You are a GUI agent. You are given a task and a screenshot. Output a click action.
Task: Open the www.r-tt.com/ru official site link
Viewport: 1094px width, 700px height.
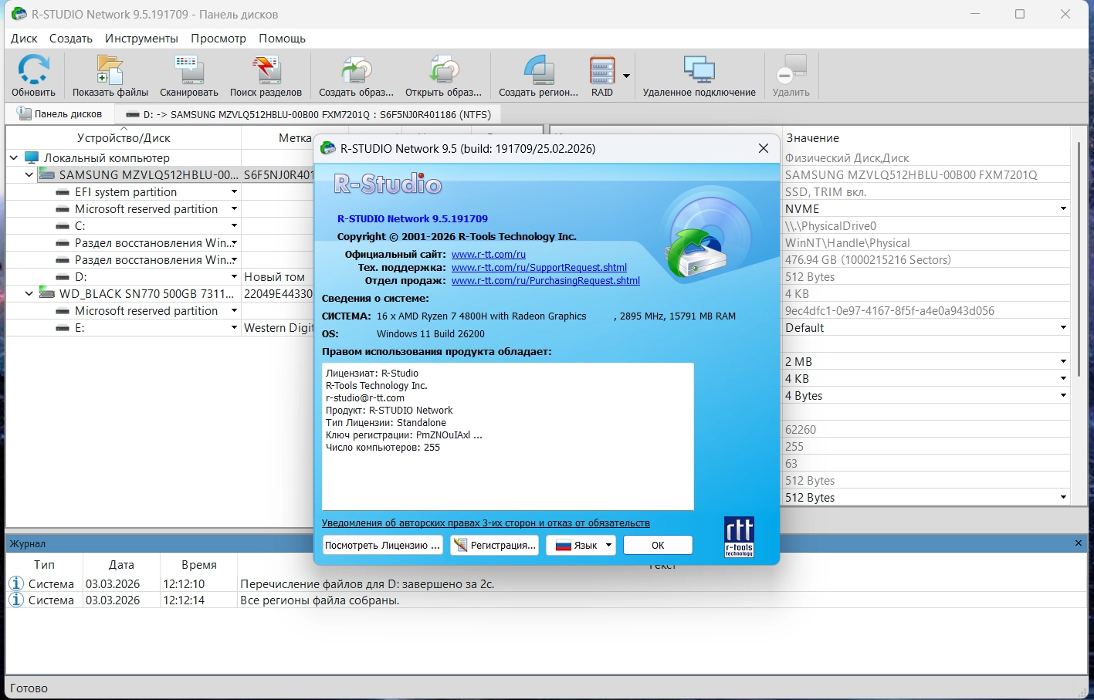point(488,254)
